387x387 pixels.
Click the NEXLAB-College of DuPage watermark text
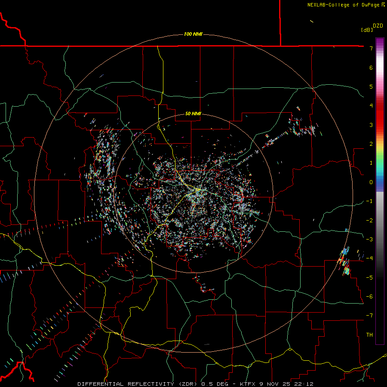[346, 5]
